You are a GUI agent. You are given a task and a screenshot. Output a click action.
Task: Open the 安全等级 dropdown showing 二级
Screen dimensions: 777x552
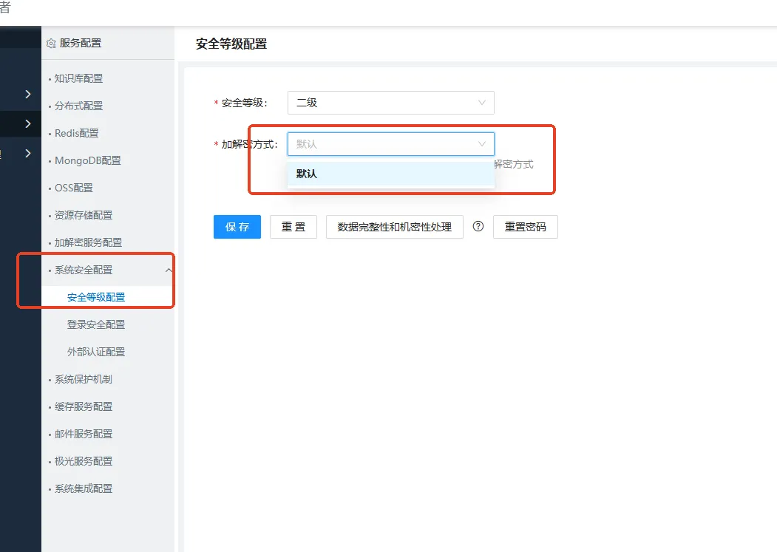point(390,103)
